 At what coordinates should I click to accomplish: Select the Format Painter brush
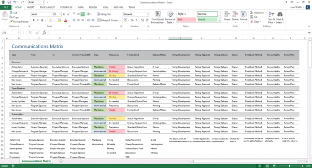click(x=11, y=21)
